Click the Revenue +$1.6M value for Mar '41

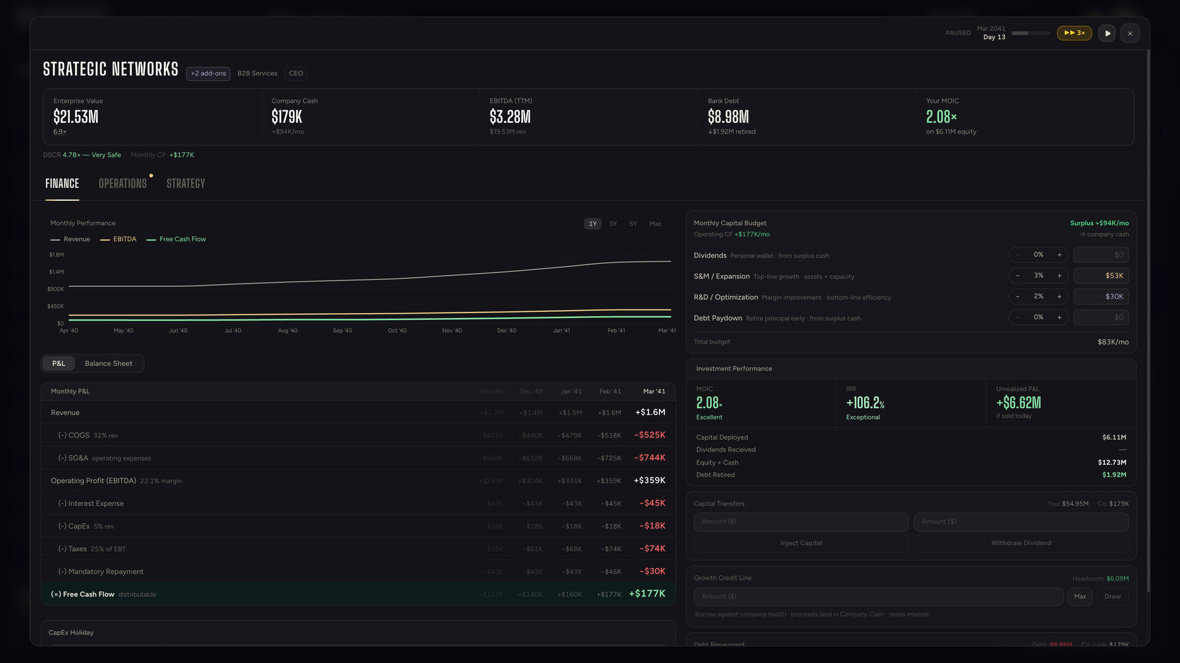click(650, 413)
